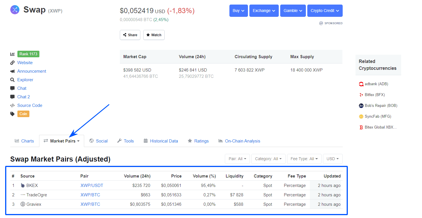Click the SyncFab (MFG) related link
Viewport: 422px width, 218px height.
point(378,117)
